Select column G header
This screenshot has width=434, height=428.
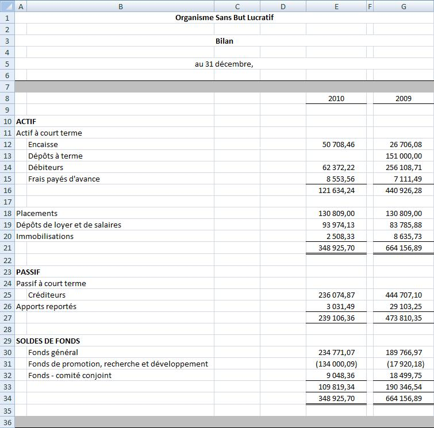click(404, 6)
